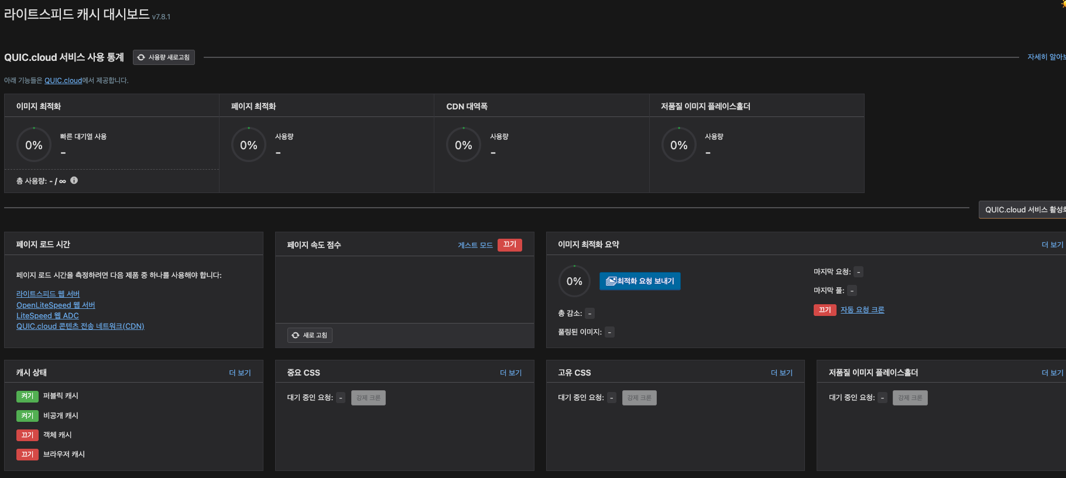Click 강제 크론 in 저품질 이미지 플레이스홀더 panel
The image size is (1066, 478).
(x=910, y=398)
